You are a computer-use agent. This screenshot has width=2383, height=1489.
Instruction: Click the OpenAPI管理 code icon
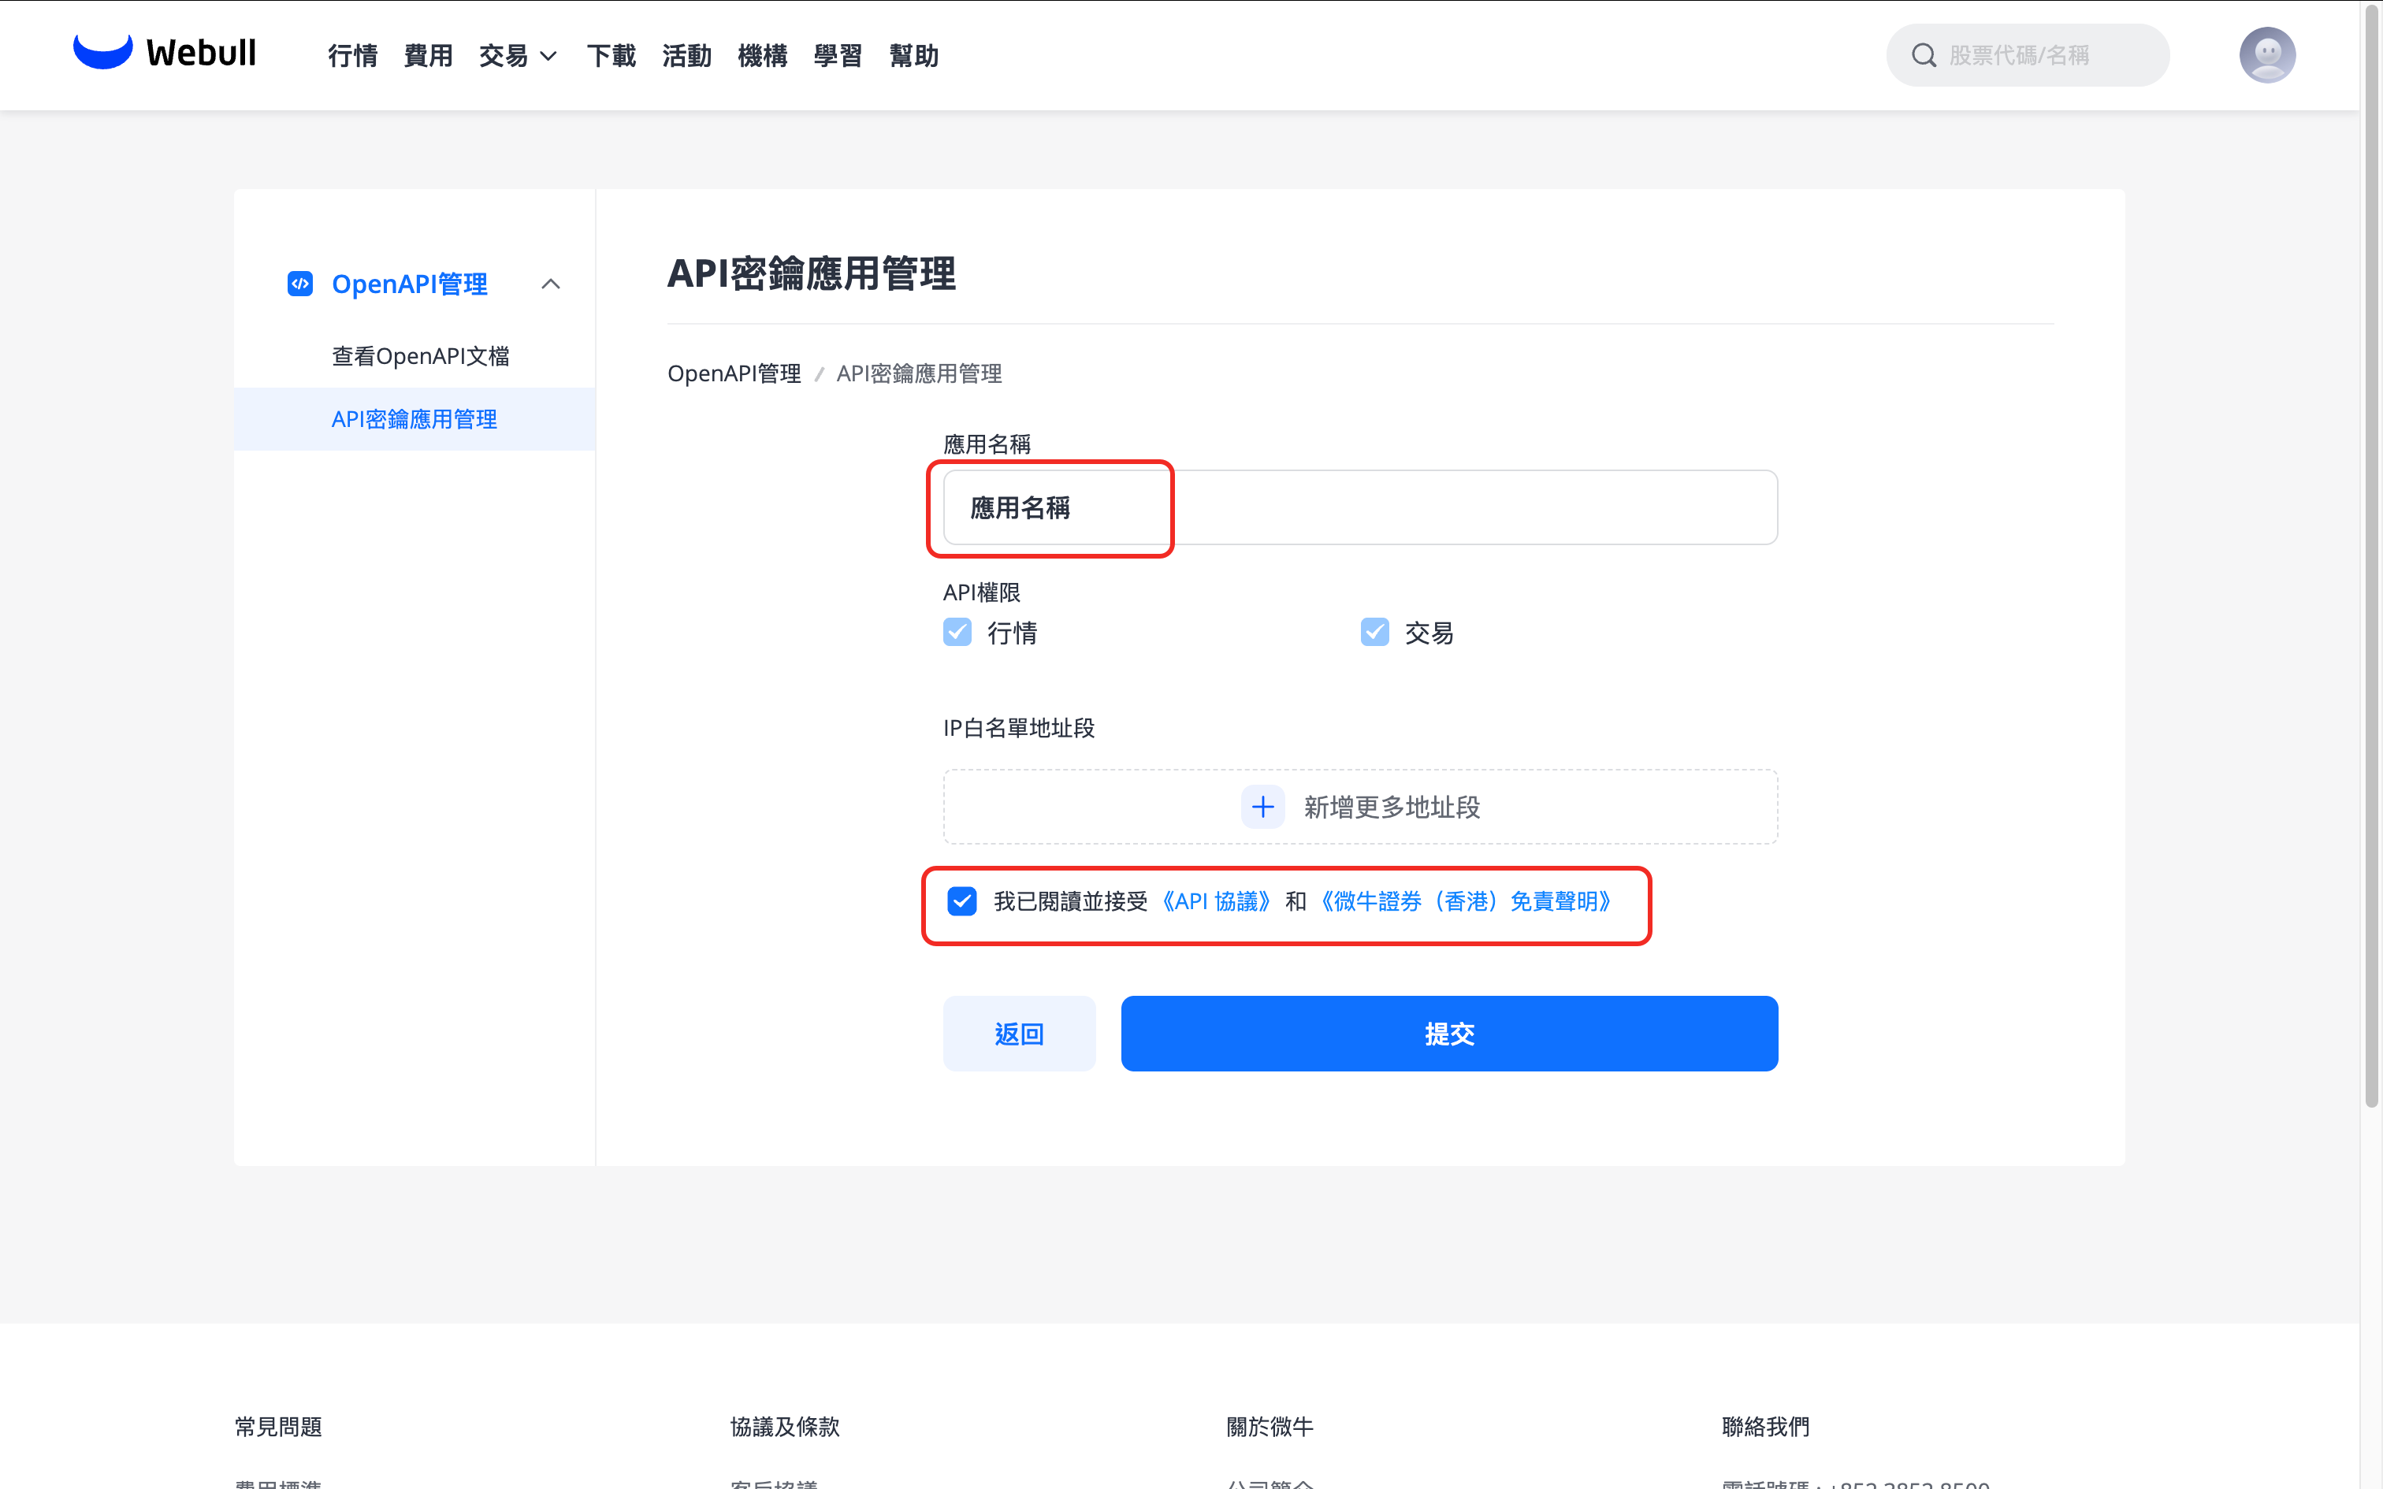(x=299, y=284)
